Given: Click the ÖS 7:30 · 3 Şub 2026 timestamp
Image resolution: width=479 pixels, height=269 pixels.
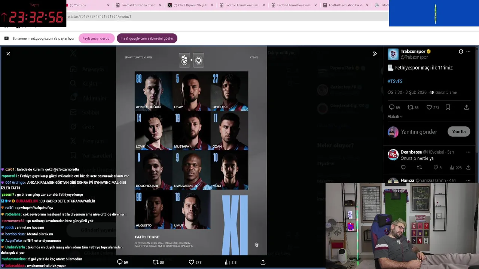Looking at the screenshot, I should click(407, 92).
